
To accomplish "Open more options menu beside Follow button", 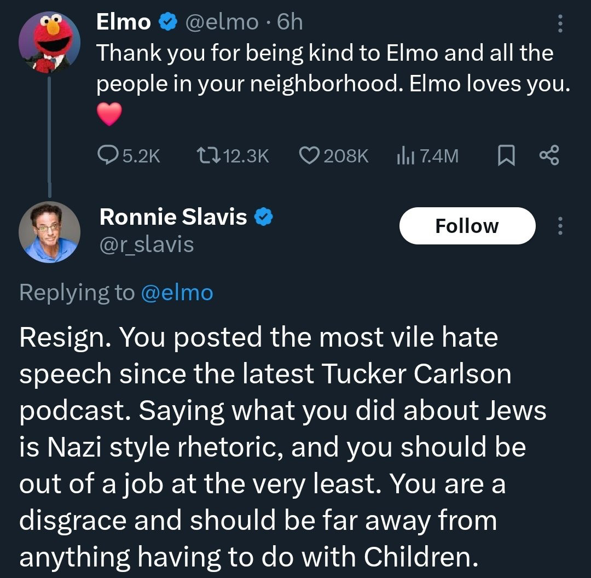I will point(559,226).
